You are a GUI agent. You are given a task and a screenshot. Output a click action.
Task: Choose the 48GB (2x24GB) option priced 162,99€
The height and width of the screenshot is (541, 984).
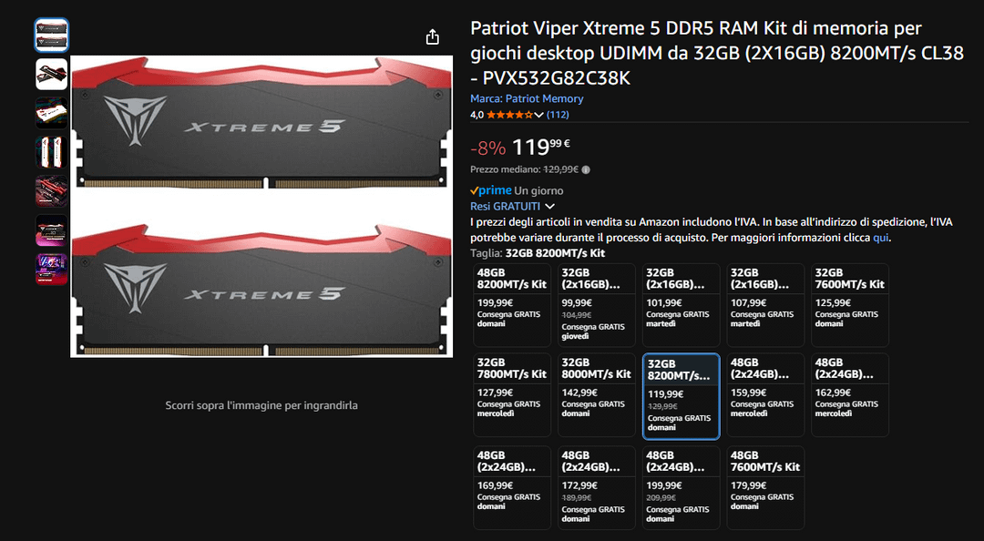850,394
